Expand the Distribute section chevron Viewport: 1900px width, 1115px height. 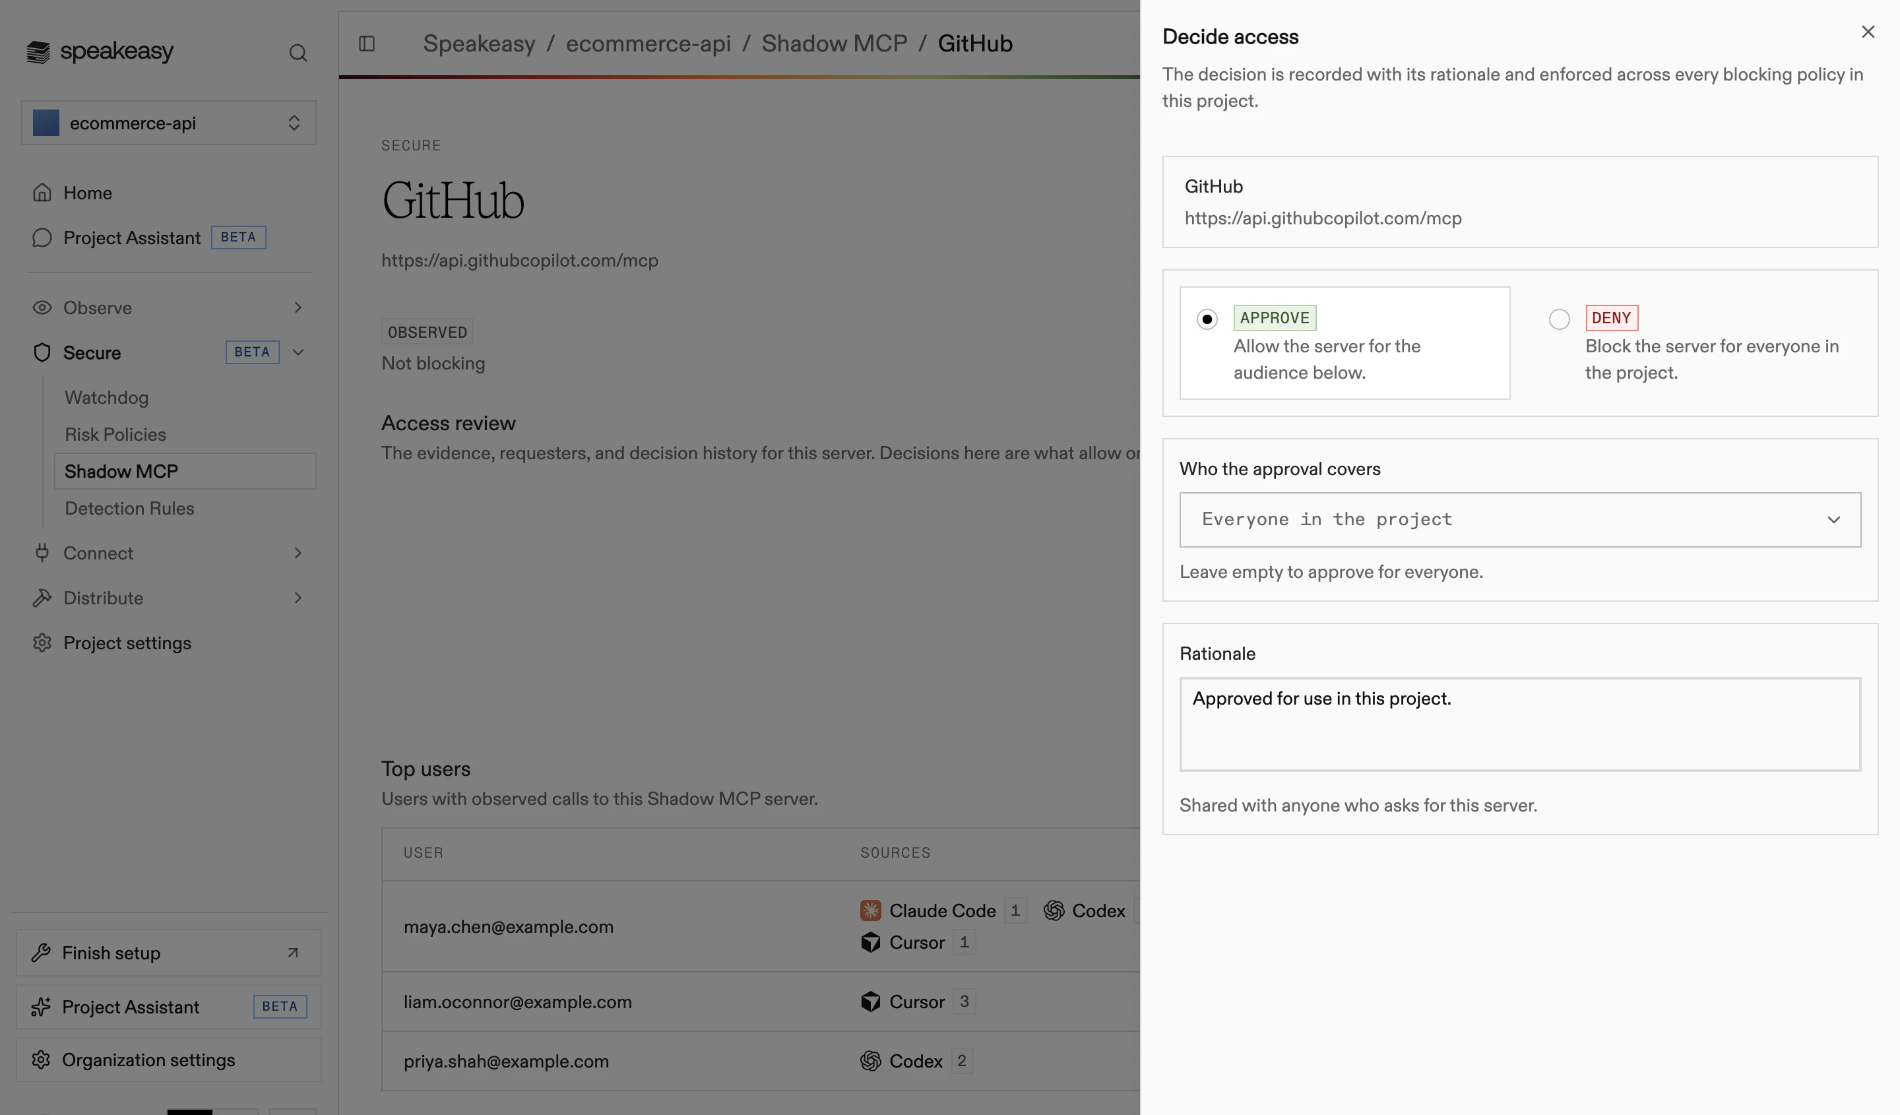click(298, 598)
